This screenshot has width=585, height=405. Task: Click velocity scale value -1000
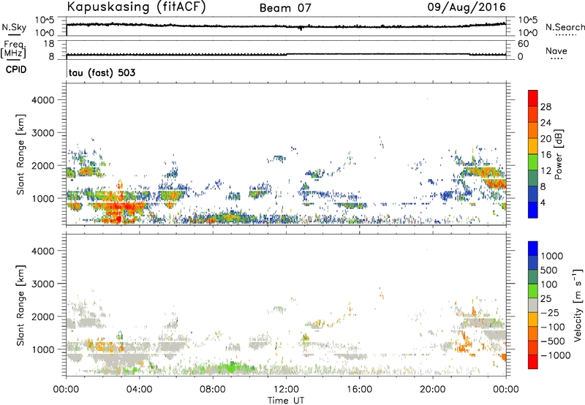point(556,355)
